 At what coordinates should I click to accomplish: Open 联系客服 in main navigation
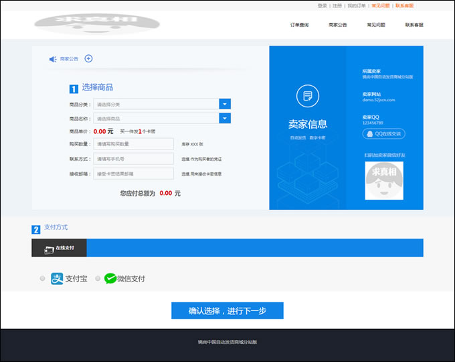click(414, 25)
